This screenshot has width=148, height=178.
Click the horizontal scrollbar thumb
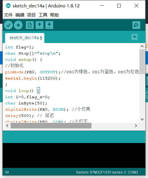point(51,126)
